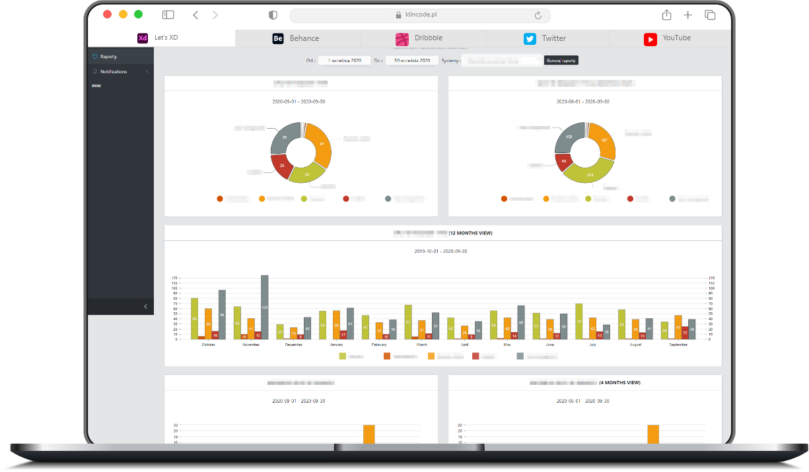Go back with the browser back arrow
This screenshot has height=472, width=809.
pyautogui.click(x=195, y=15)
